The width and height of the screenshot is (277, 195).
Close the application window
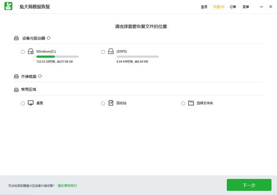pos(271,7)
